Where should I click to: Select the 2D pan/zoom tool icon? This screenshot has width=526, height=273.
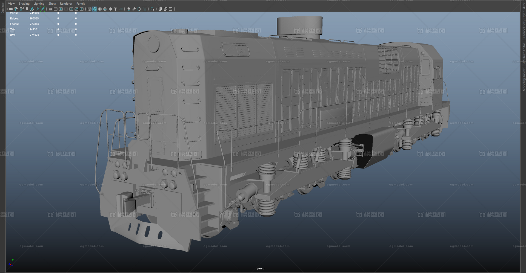(x=37, y=9)
